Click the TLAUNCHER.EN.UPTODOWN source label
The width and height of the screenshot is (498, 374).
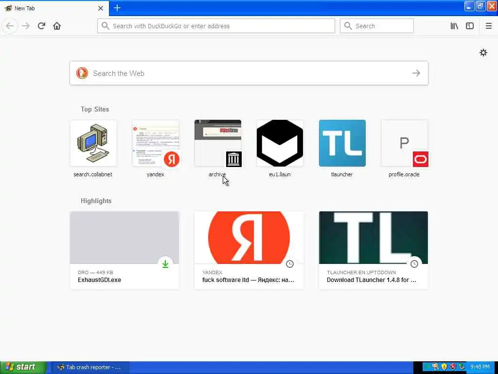click(x=361, y=273)
